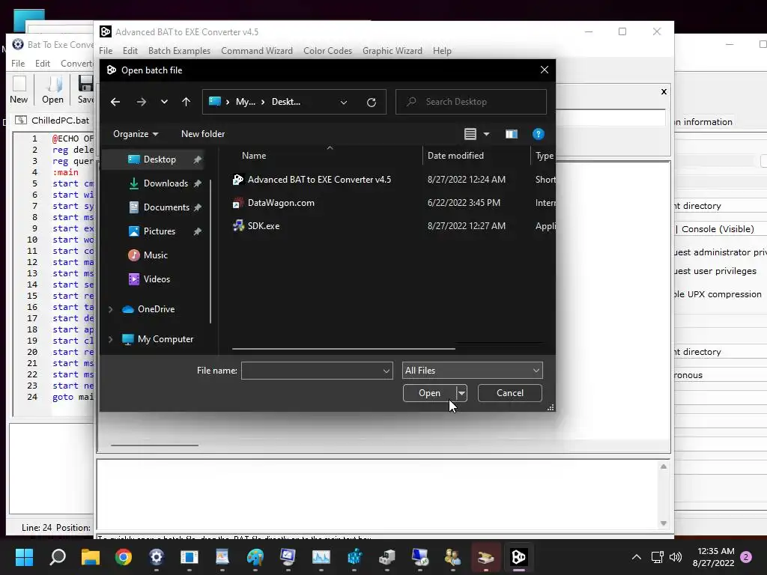The width and height of the screenshot is (767, 575).
Task: Unpin Desktop using its pin icon
Action: tap(197, 159)
